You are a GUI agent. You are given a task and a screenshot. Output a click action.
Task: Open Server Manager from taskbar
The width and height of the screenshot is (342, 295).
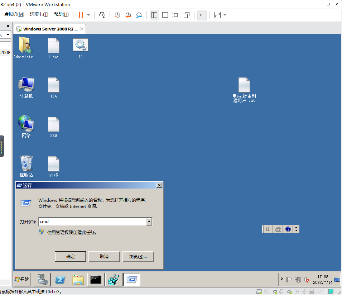click(42, 279)
